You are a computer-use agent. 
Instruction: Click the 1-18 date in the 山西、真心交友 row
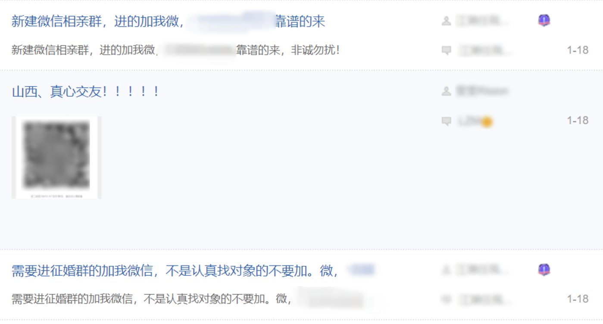pos(578,121)
